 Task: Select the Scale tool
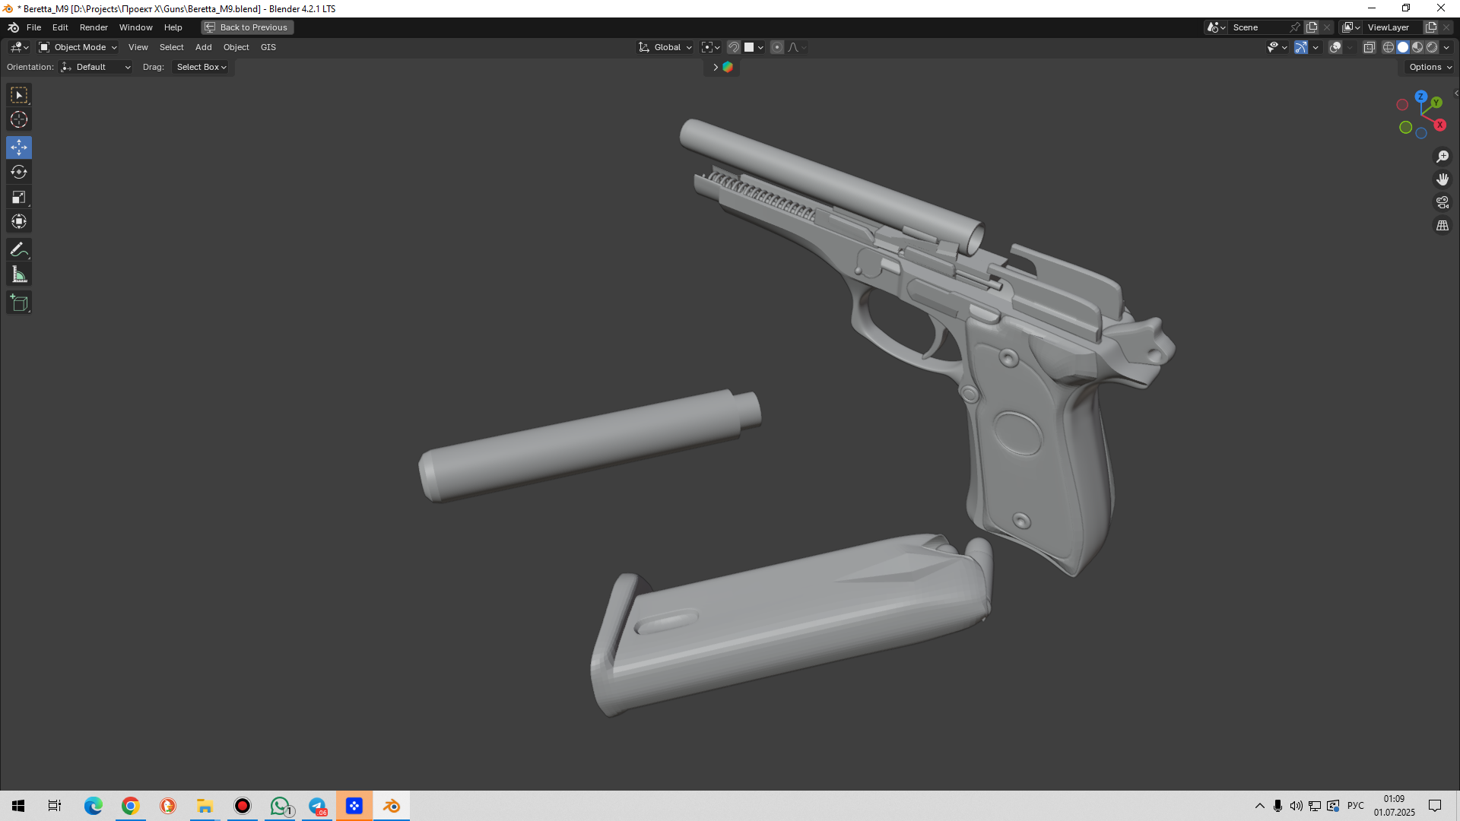(x=19, y=198)
